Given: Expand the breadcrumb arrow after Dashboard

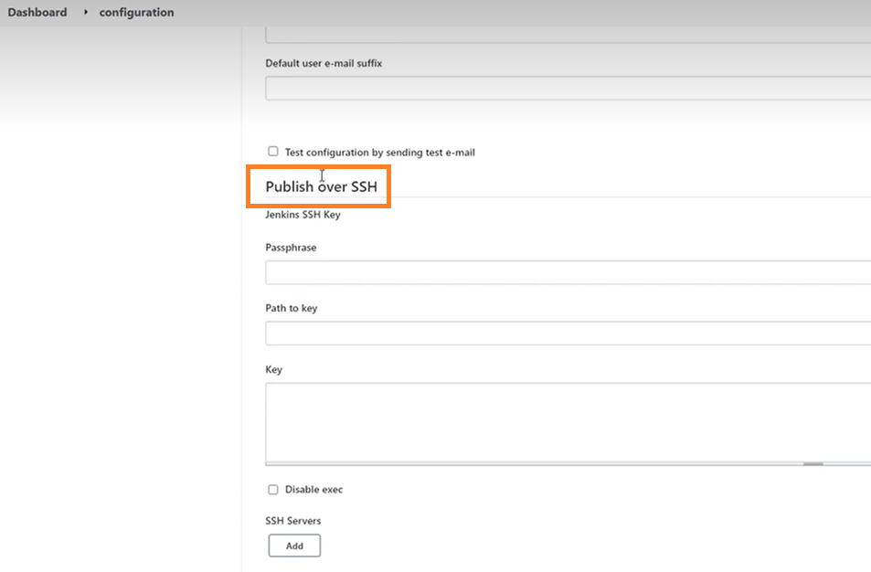Looking at the screenshot, I should (86, 12).
